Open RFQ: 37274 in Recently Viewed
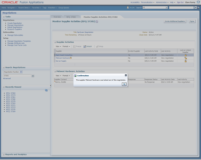The width and height of the screenshot is (201, 160). coord(11,95)
